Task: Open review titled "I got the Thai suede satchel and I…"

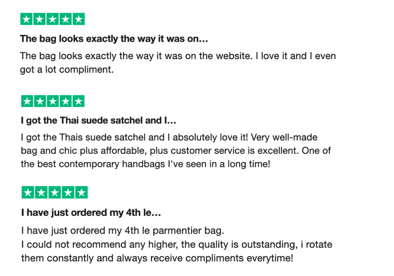Action: point(98,120)
